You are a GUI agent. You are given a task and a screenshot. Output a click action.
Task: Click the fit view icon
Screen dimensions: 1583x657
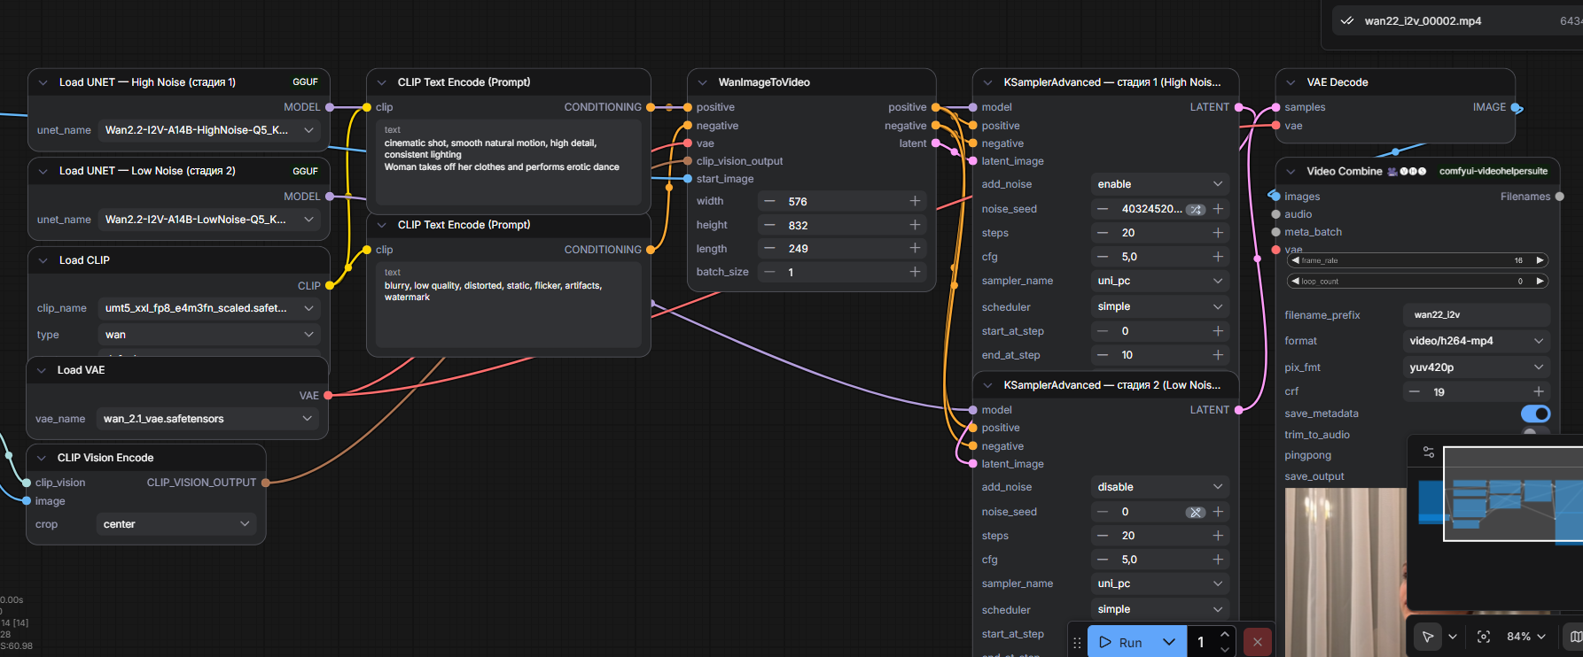point(1484,637)
